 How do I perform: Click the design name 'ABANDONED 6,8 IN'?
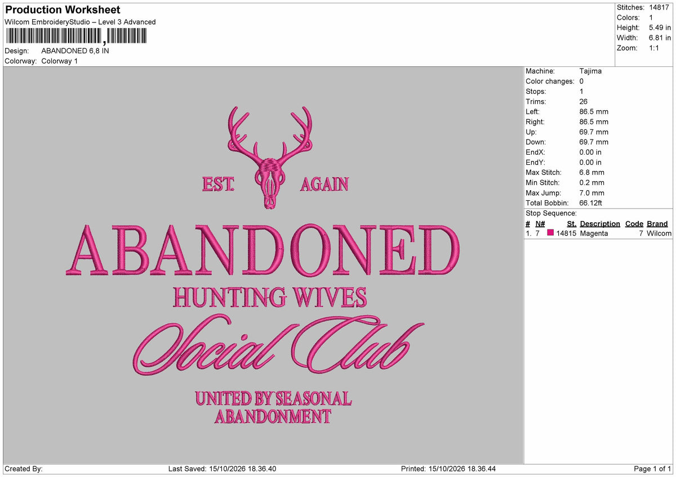(75, 51)
